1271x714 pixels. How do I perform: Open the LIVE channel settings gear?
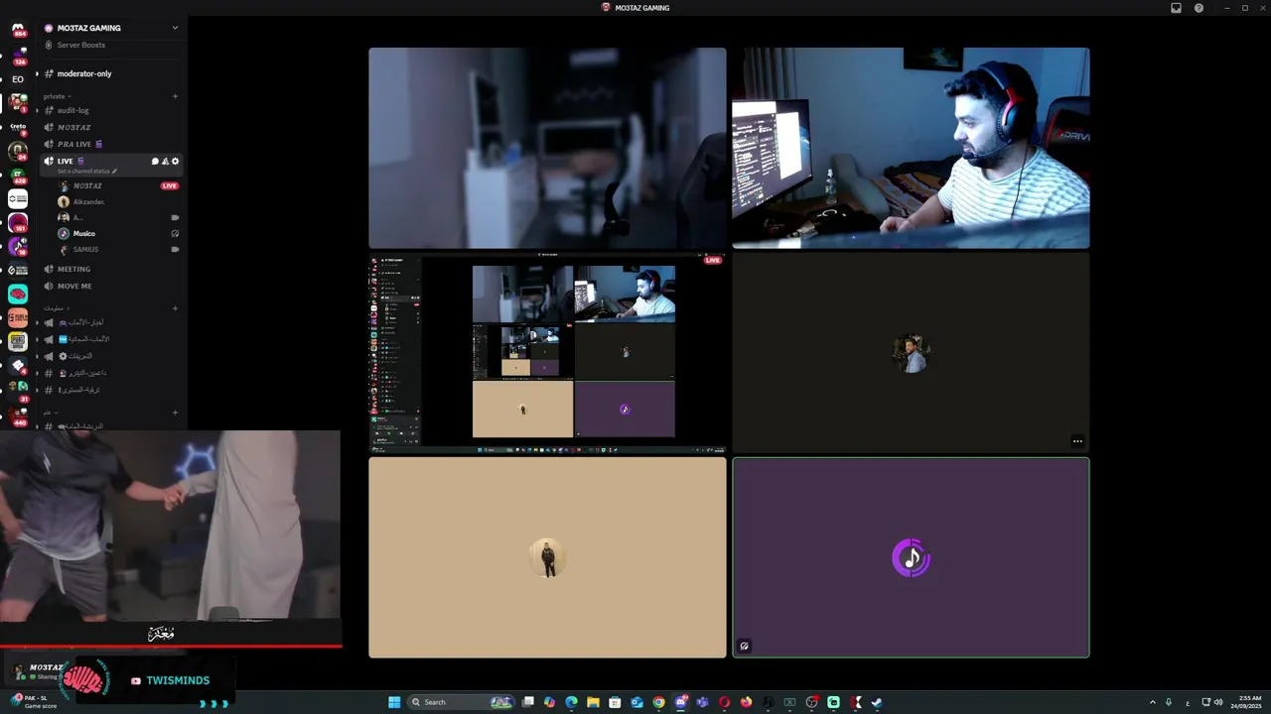pyautogui.click(x=176, y=161)
